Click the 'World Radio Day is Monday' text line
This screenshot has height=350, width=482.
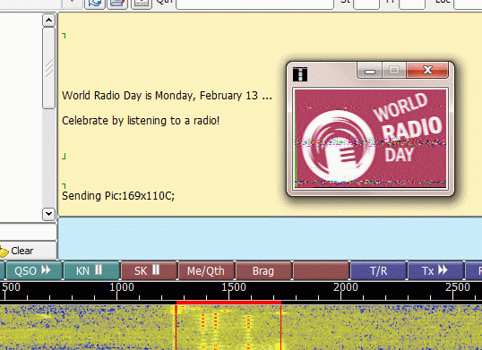coord(167,96)
